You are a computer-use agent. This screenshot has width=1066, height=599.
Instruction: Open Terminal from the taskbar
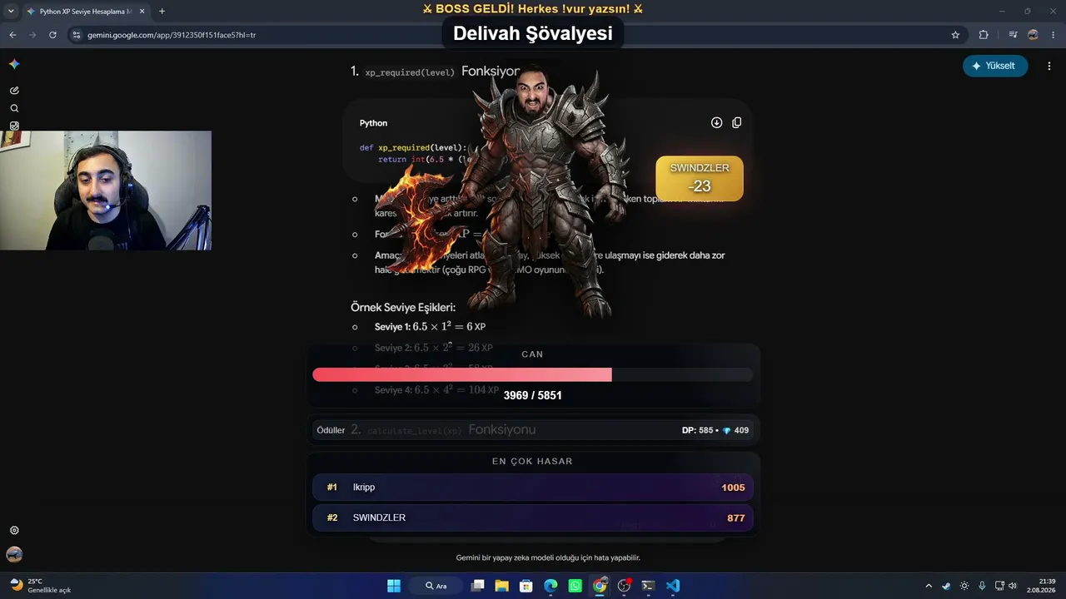pos(648,586)
